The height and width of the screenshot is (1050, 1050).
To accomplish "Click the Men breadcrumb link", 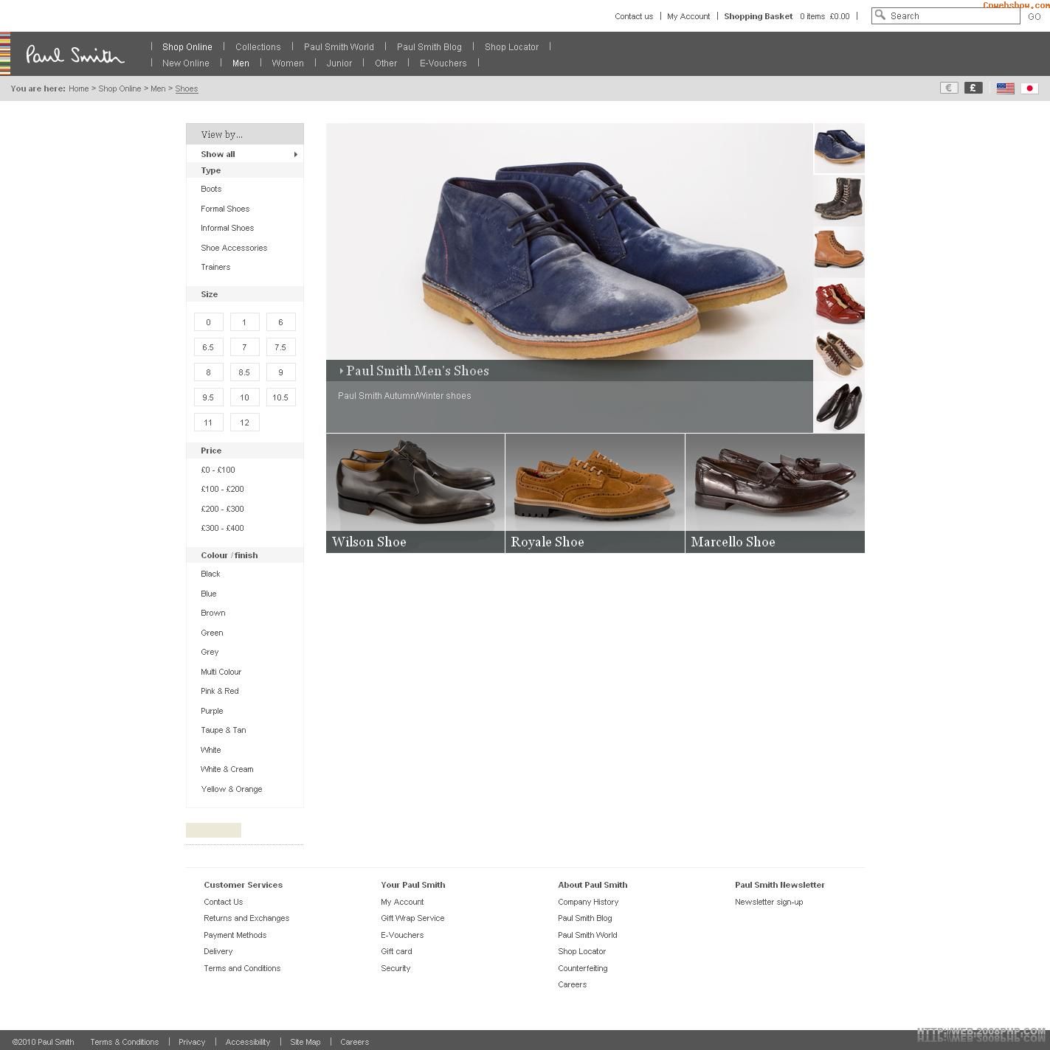I will tap(158, 88).
